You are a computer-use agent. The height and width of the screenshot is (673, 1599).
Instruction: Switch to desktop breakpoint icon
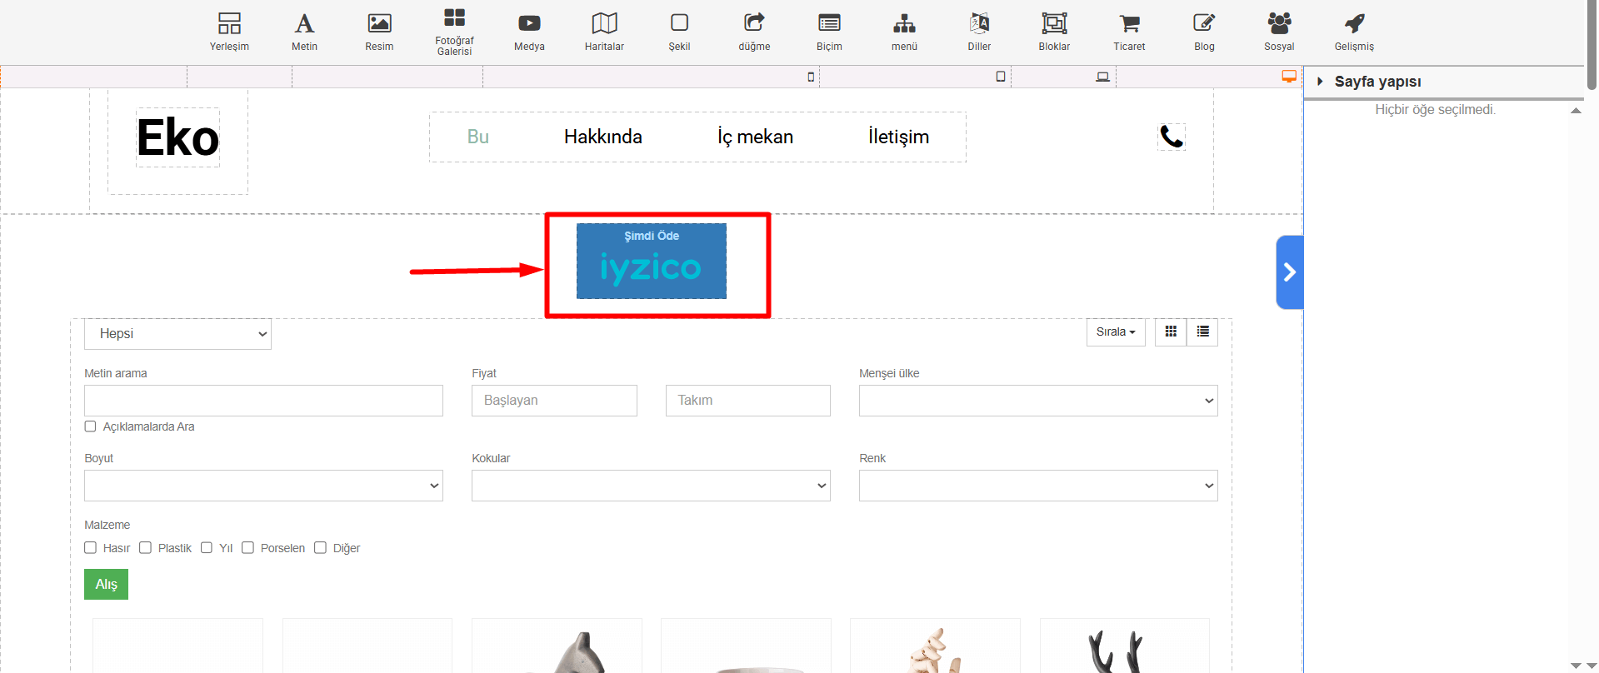coord(1289,77)
